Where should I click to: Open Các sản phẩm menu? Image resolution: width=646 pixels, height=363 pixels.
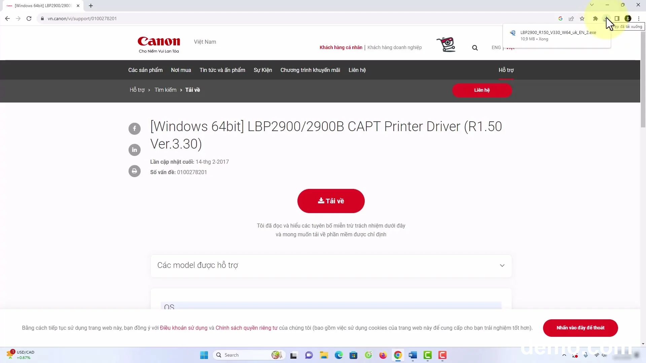tap(145, 70)
